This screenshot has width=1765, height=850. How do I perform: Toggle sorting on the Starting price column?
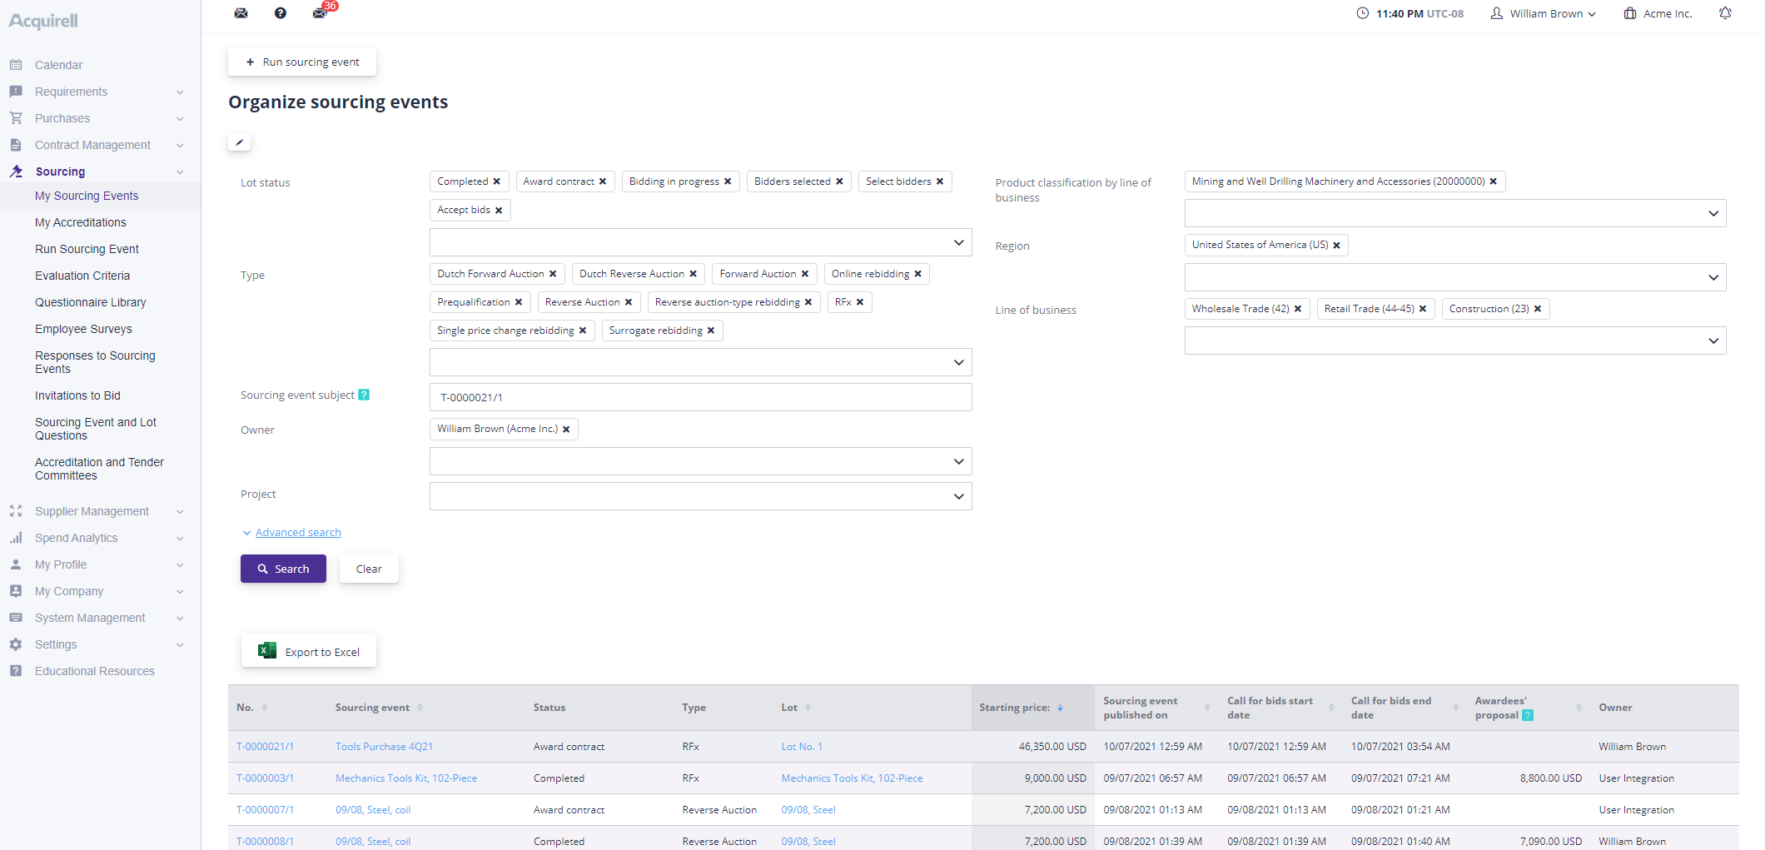[x=1060, y=708]
